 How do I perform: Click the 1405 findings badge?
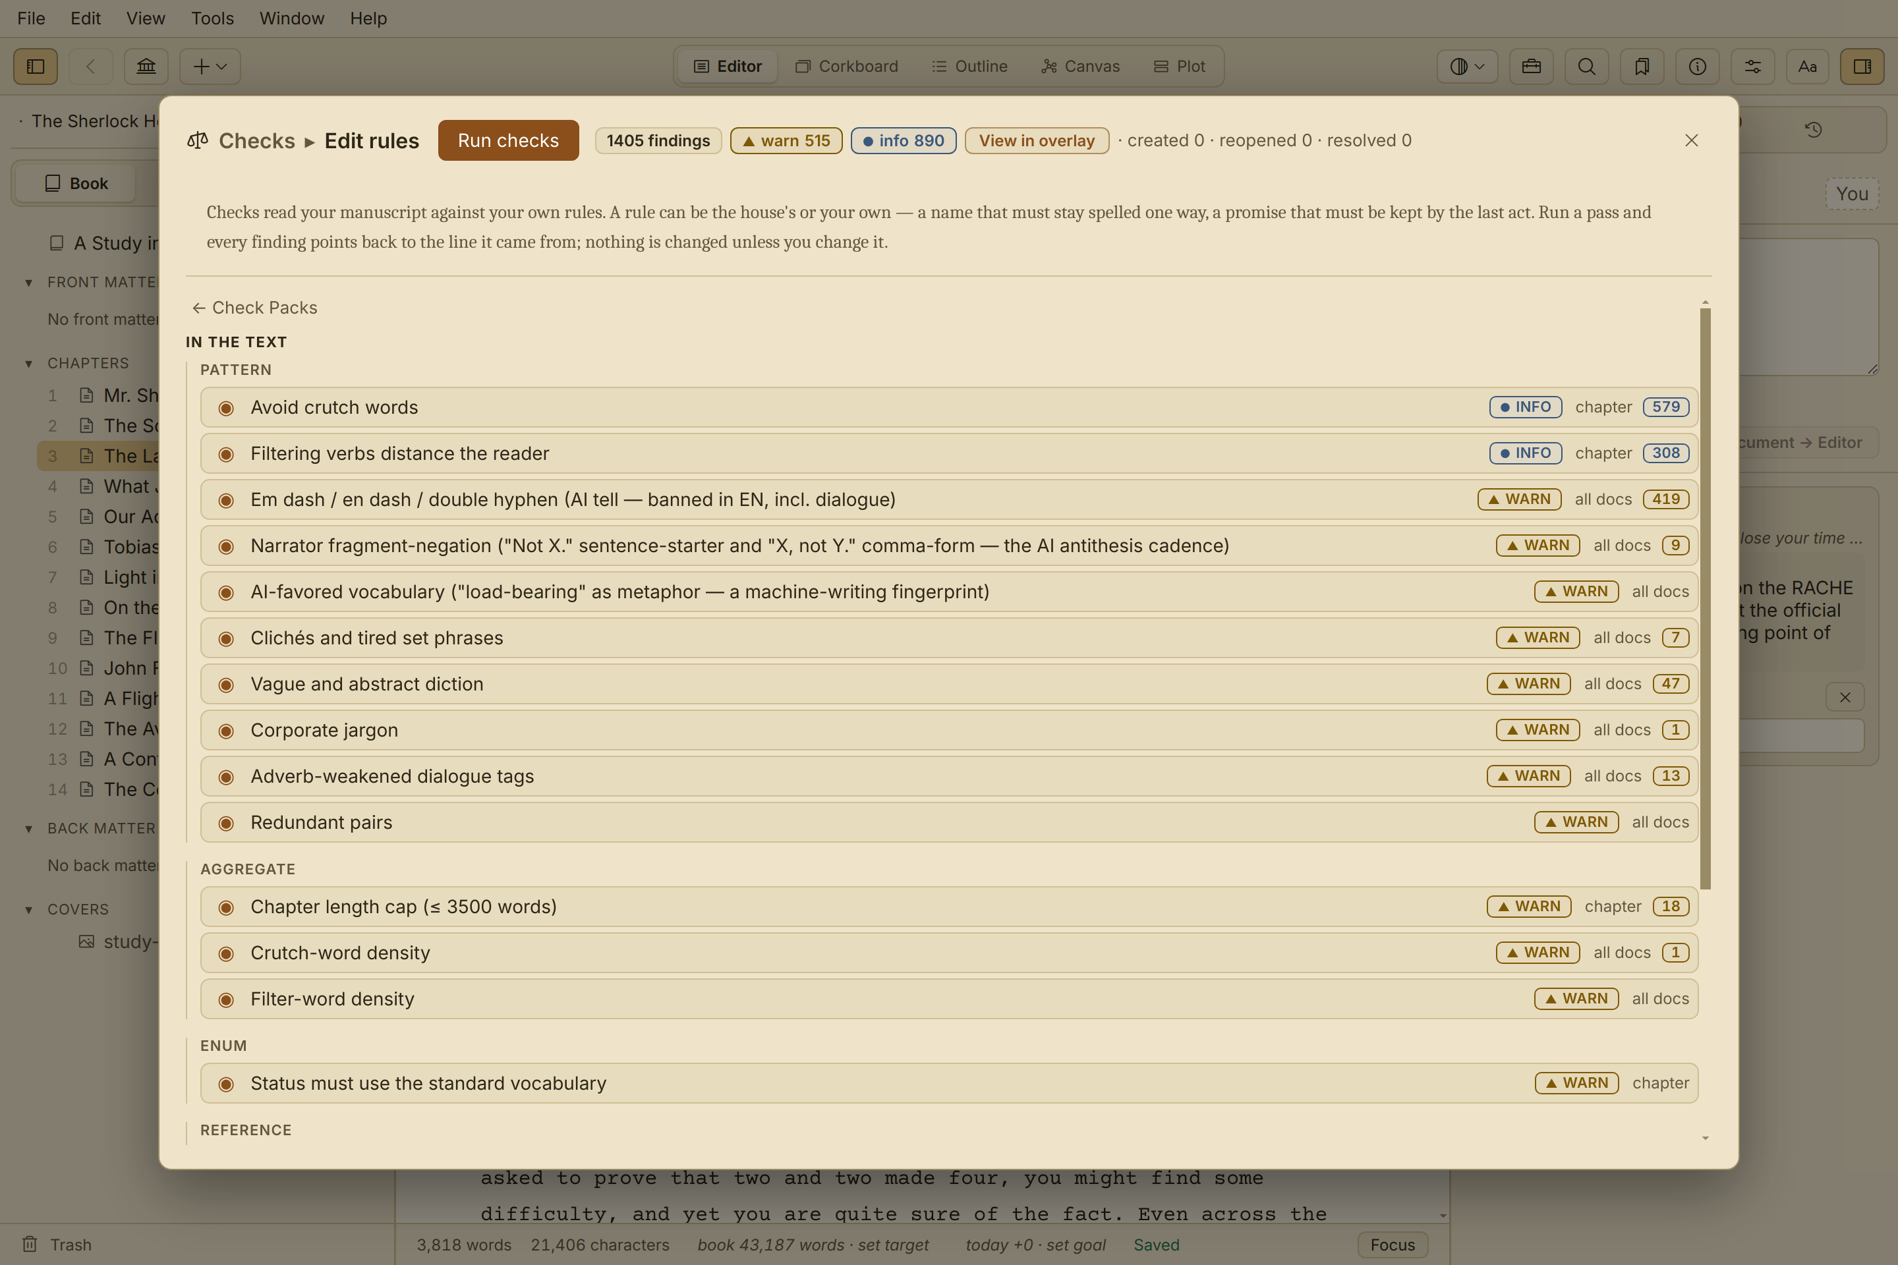pos(658,140)
